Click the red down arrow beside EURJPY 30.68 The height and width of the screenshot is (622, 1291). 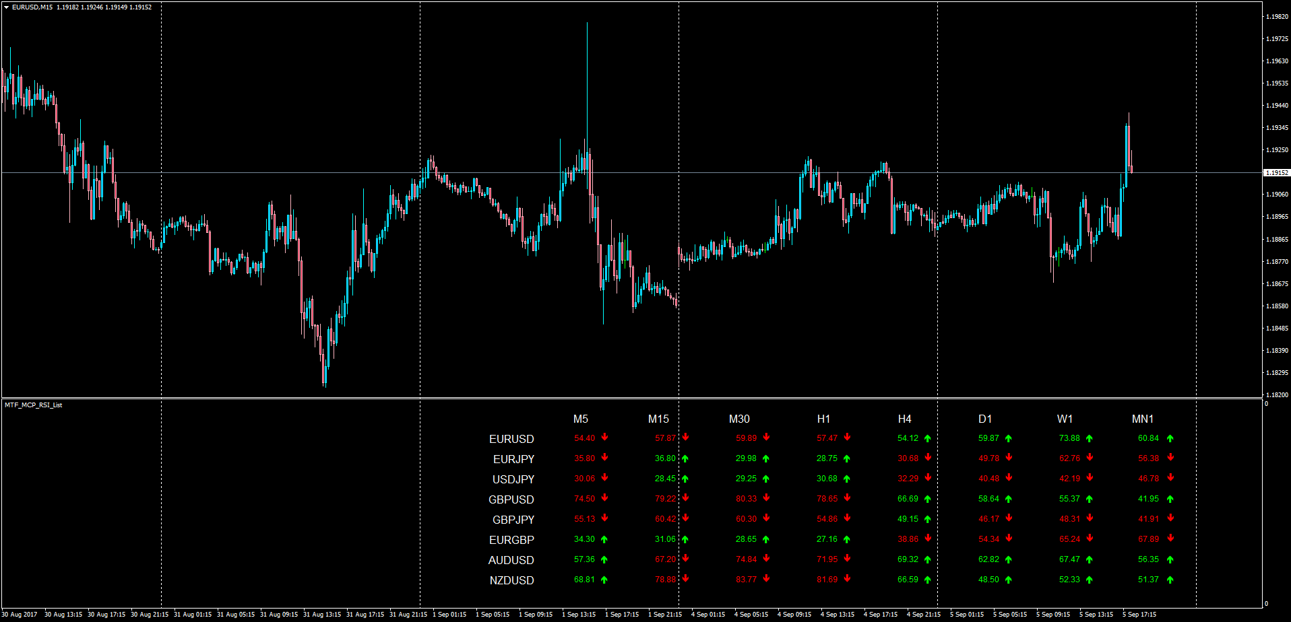pos(928,457)
